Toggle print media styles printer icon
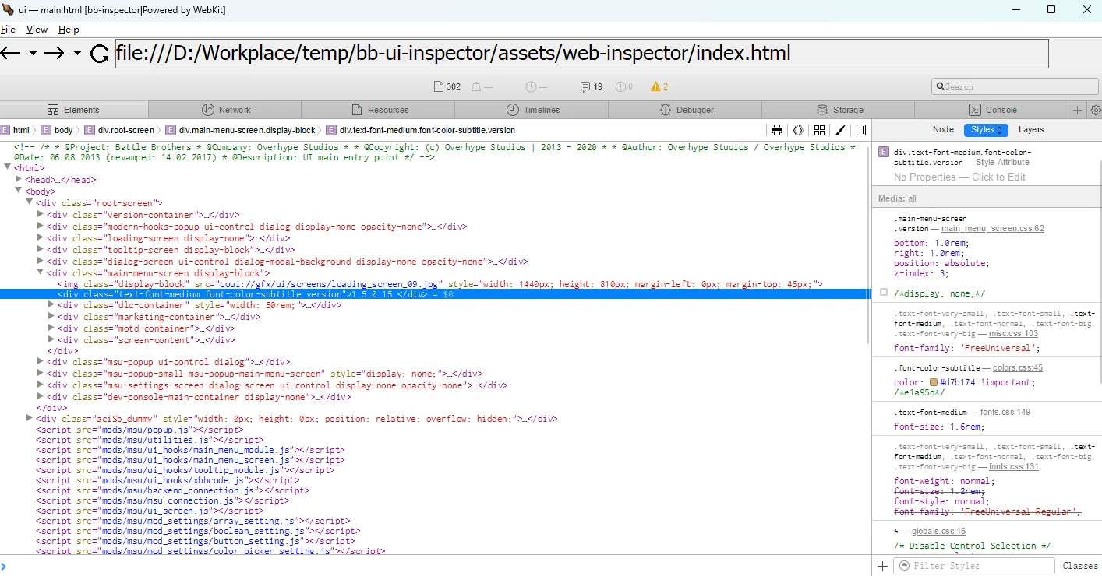This screenshot has width=1102, height=576. (x=777, y=130)
